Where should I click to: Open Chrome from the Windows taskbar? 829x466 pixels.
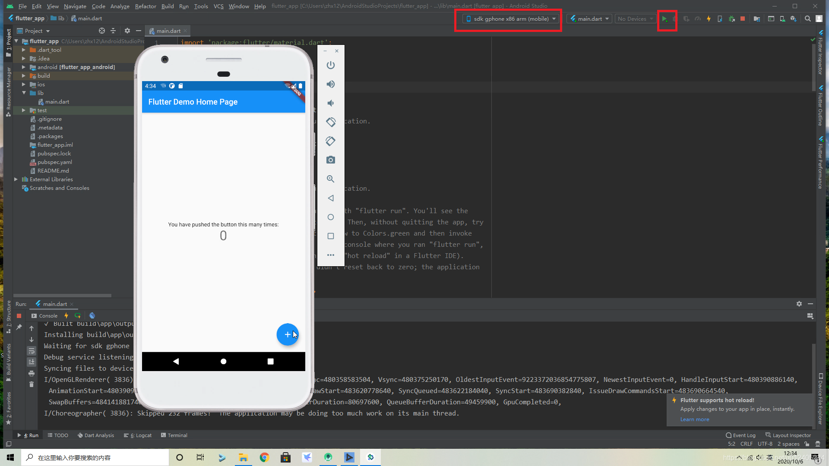(x=264, y=457)
